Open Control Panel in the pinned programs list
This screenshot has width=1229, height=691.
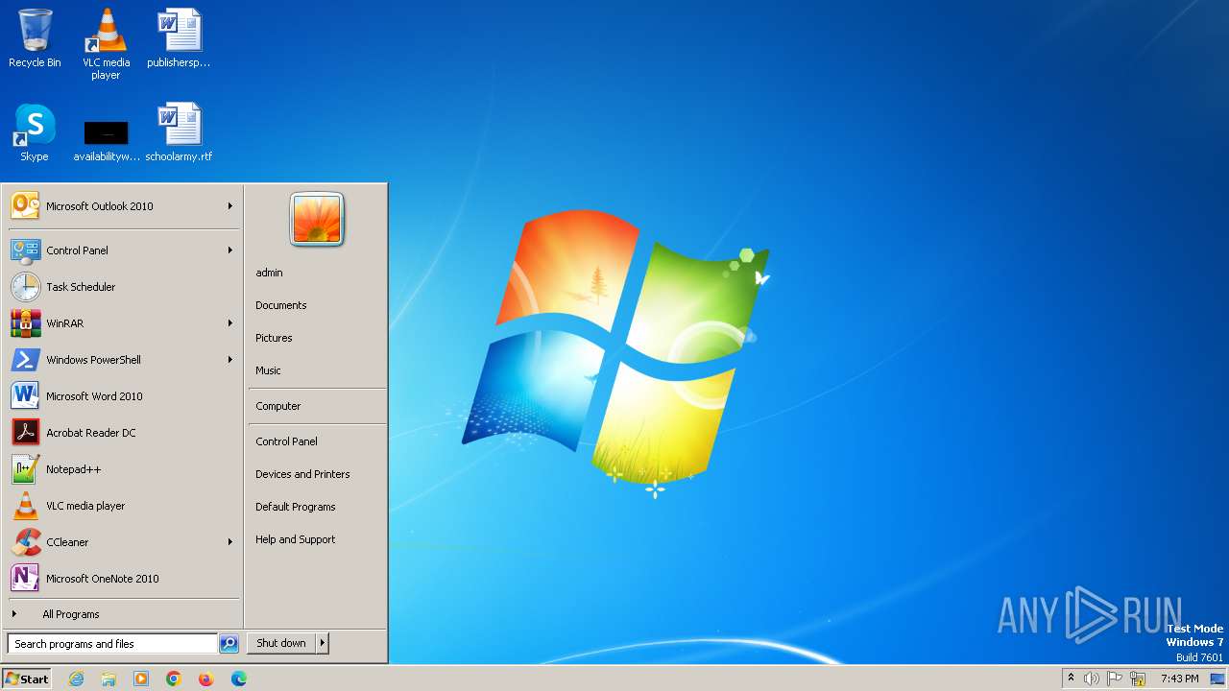(124, 250)
